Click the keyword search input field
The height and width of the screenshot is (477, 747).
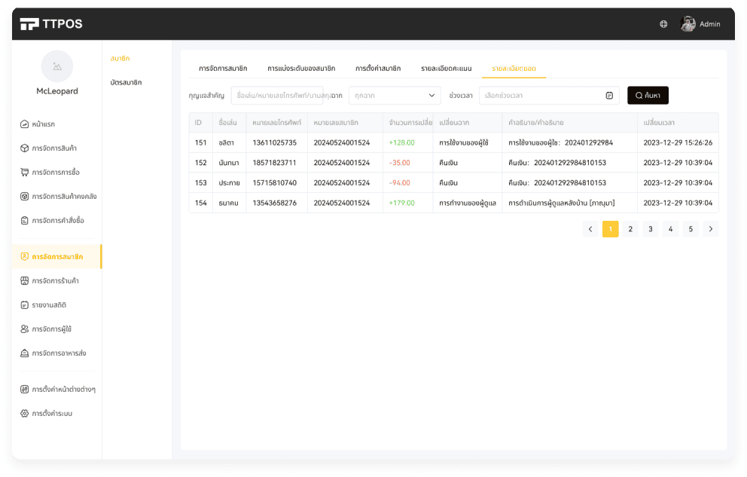point(277,96)
